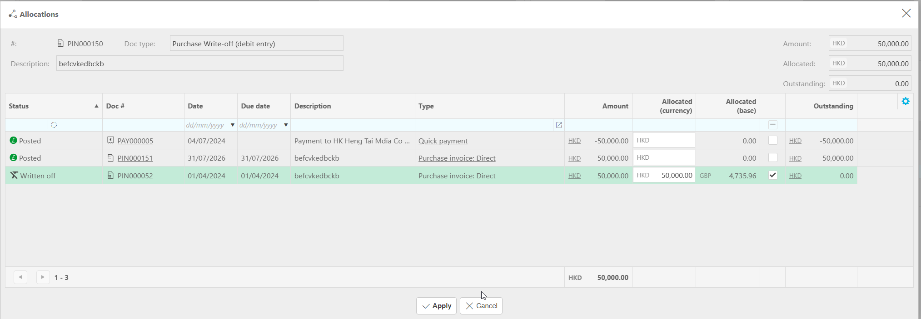Open Purchase Write-off (debit entry) link
The image size is (921, 319).
224,44
